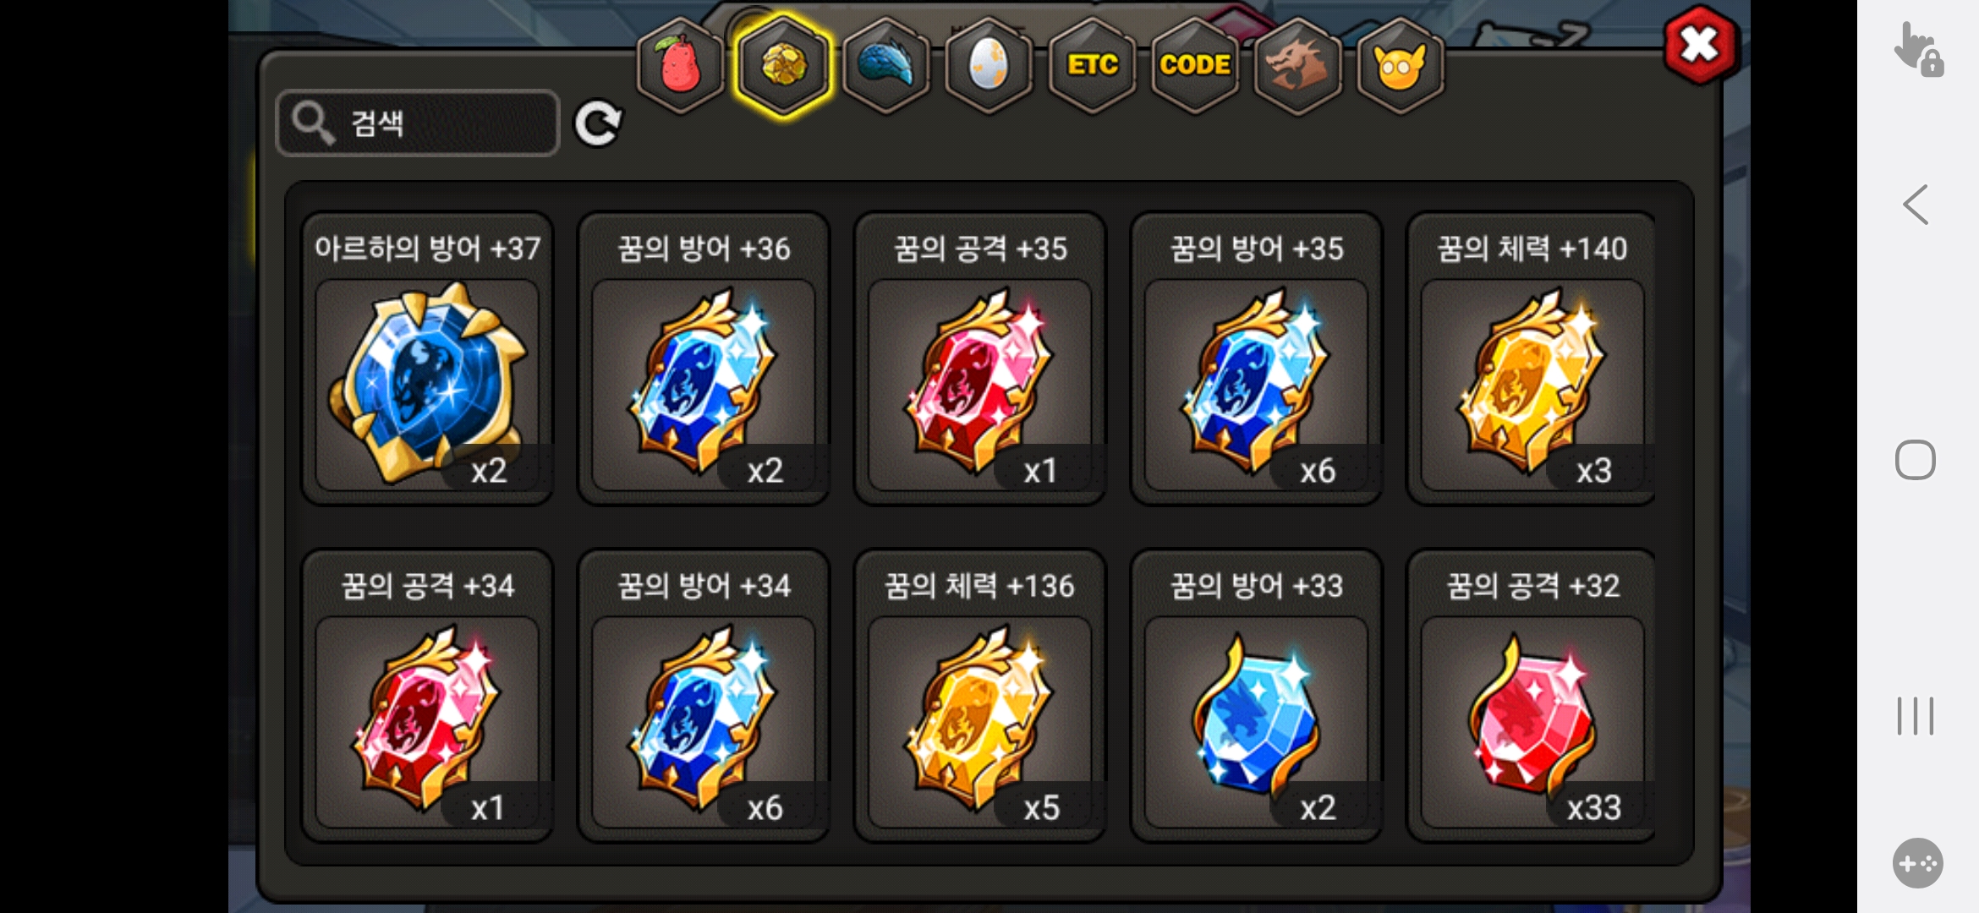Image resolution: width=1979 pixels, height=913 pixels.
Task: Close the inventory with red X
Action: 1700,44
